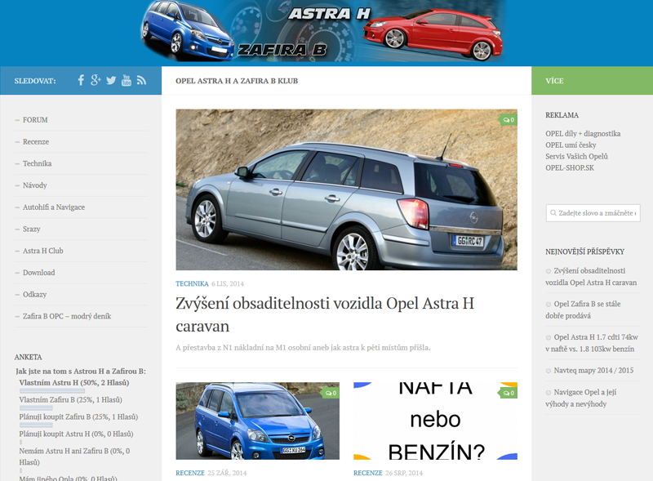Viewport: 653px width, 481px height.
Task: Open OPEL-SHOP.SK ad link
Action: 570,168
